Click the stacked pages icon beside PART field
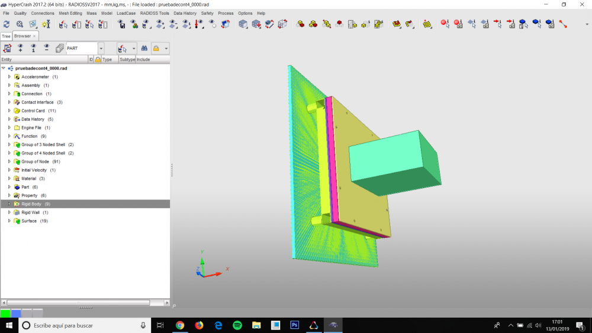This screenshot has height=333, width=592. (59, 49)
